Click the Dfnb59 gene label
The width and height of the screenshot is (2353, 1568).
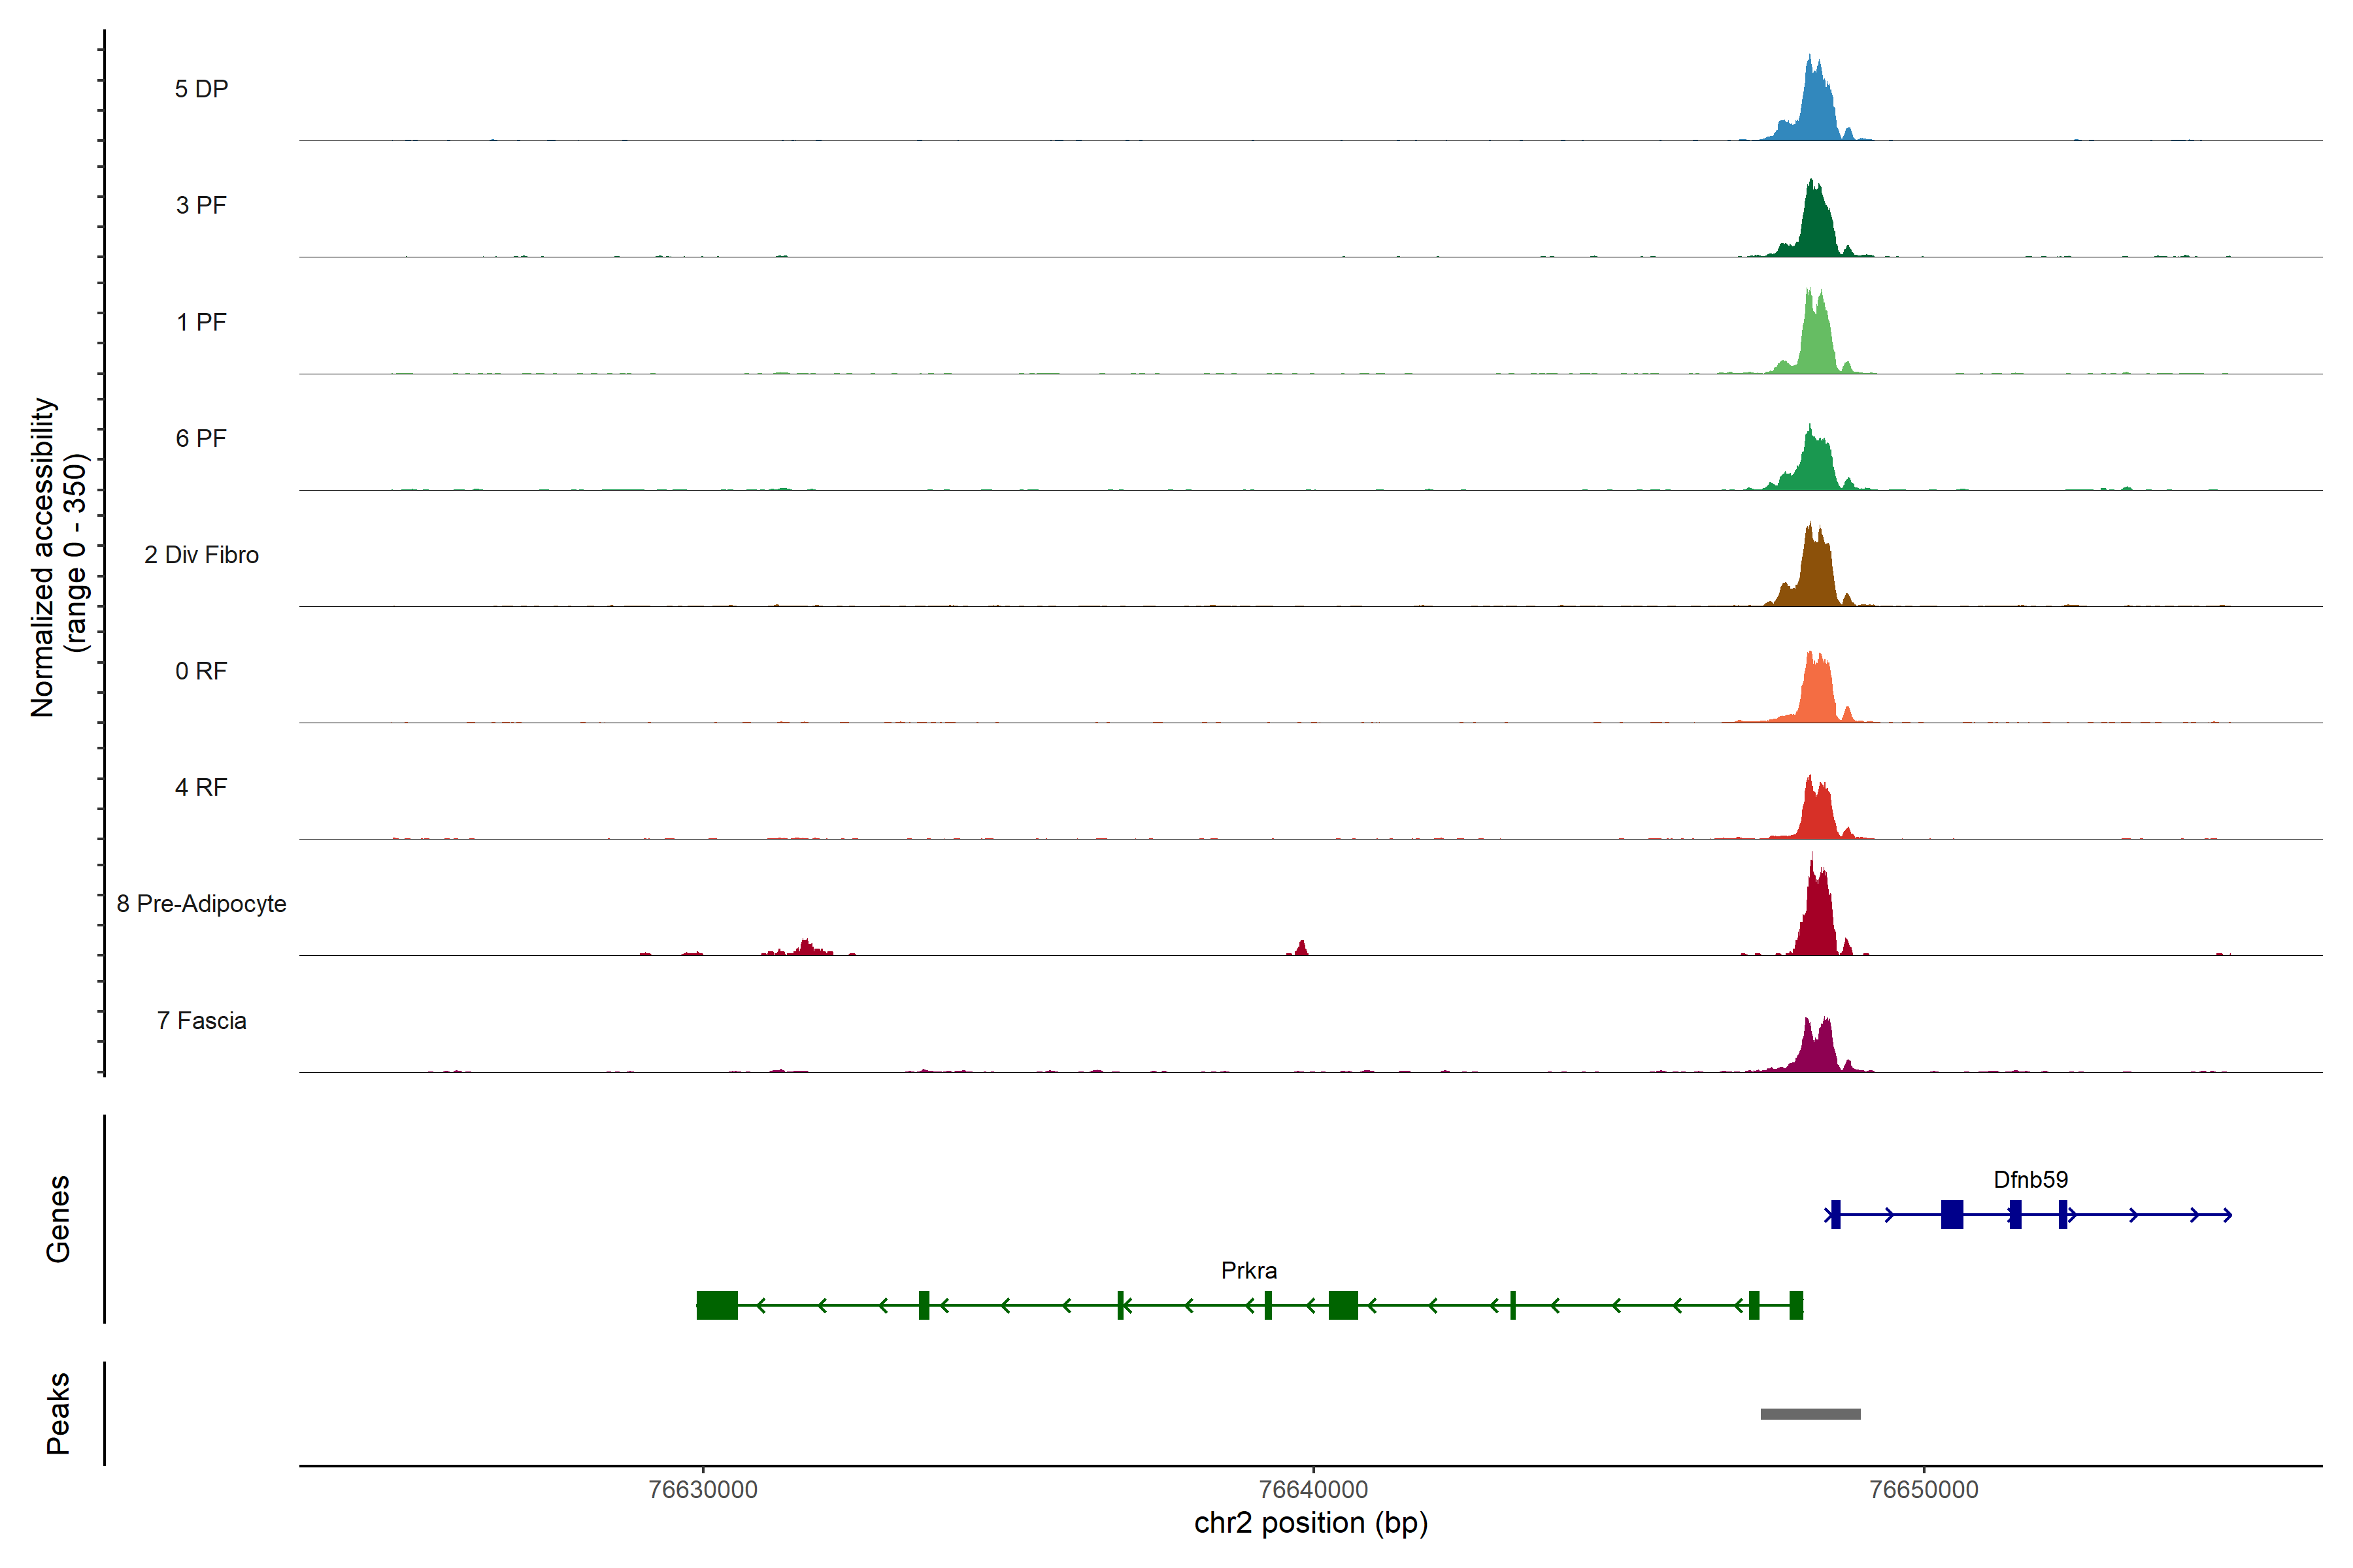pos(2030,1180)
